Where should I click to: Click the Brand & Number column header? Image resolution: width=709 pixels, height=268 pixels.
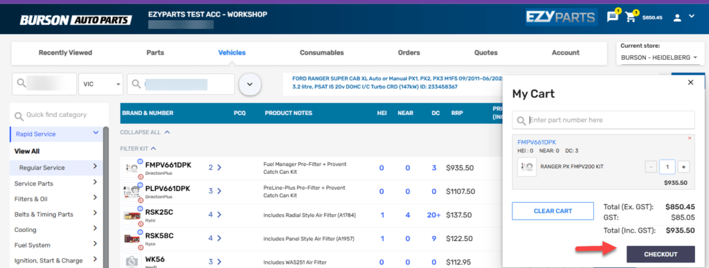147,113
